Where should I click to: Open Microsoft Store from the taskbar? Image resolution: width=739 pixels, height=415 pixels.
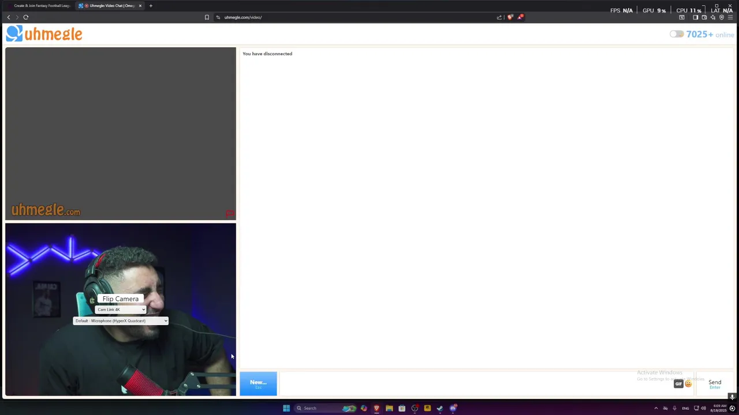coord(402,408)
